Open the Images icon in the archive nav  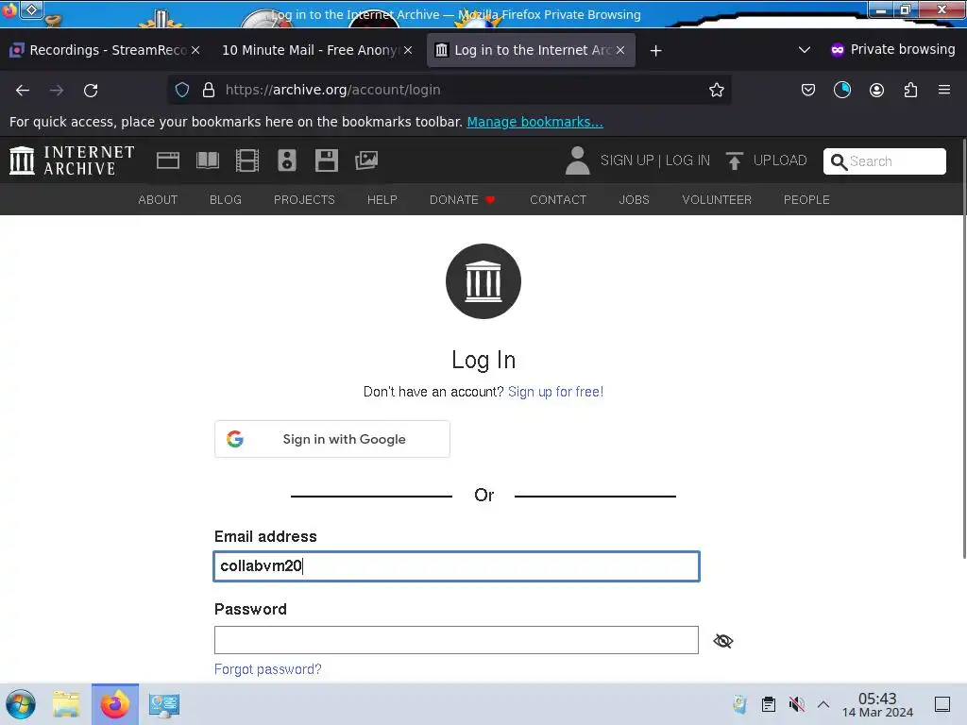click(x=366, y=160)
